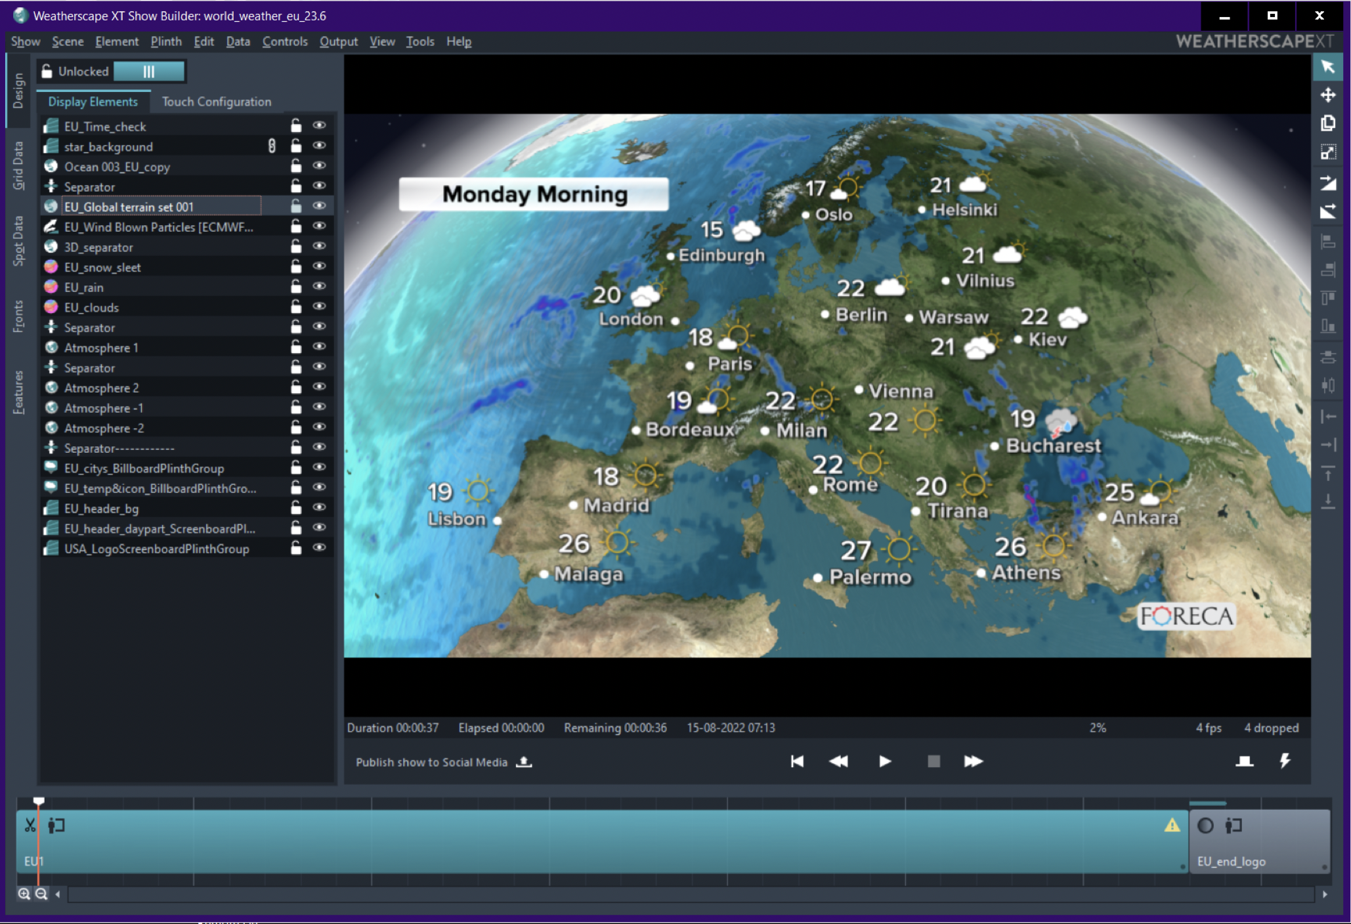Click the Duplicate icon on the right toolbar

pyautogui.click(x=1328, y=123)
